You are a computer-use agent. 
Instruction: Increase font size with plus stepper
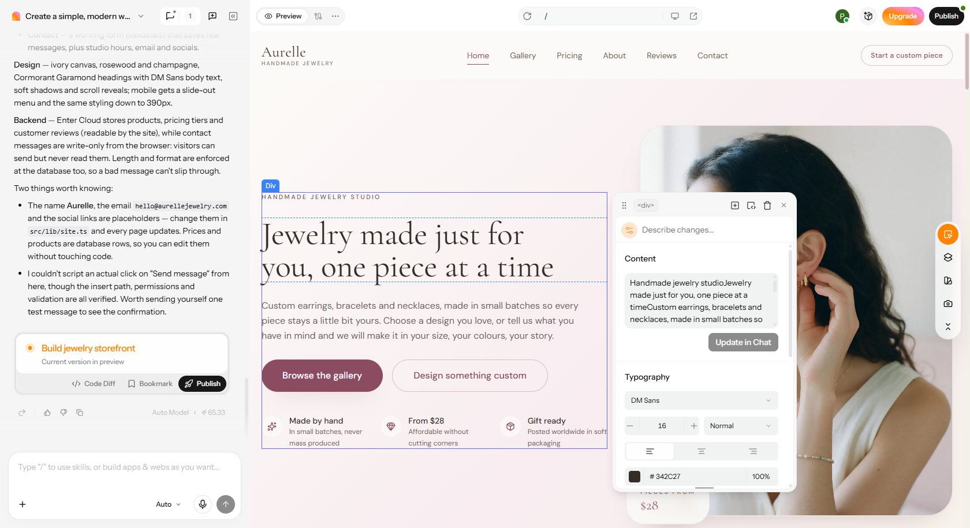point(694,426)
